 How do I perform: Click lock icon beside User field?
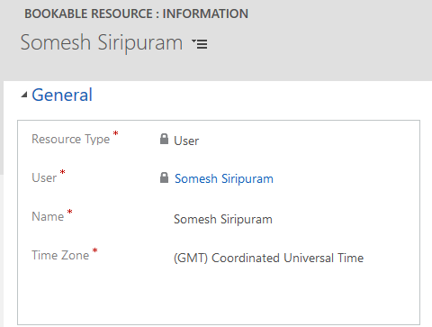[x=164, y=177]
